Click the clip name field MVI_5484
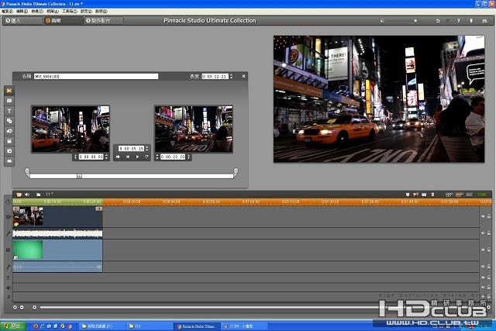This screenshot has height=331, width=496. tap(96, 76)
